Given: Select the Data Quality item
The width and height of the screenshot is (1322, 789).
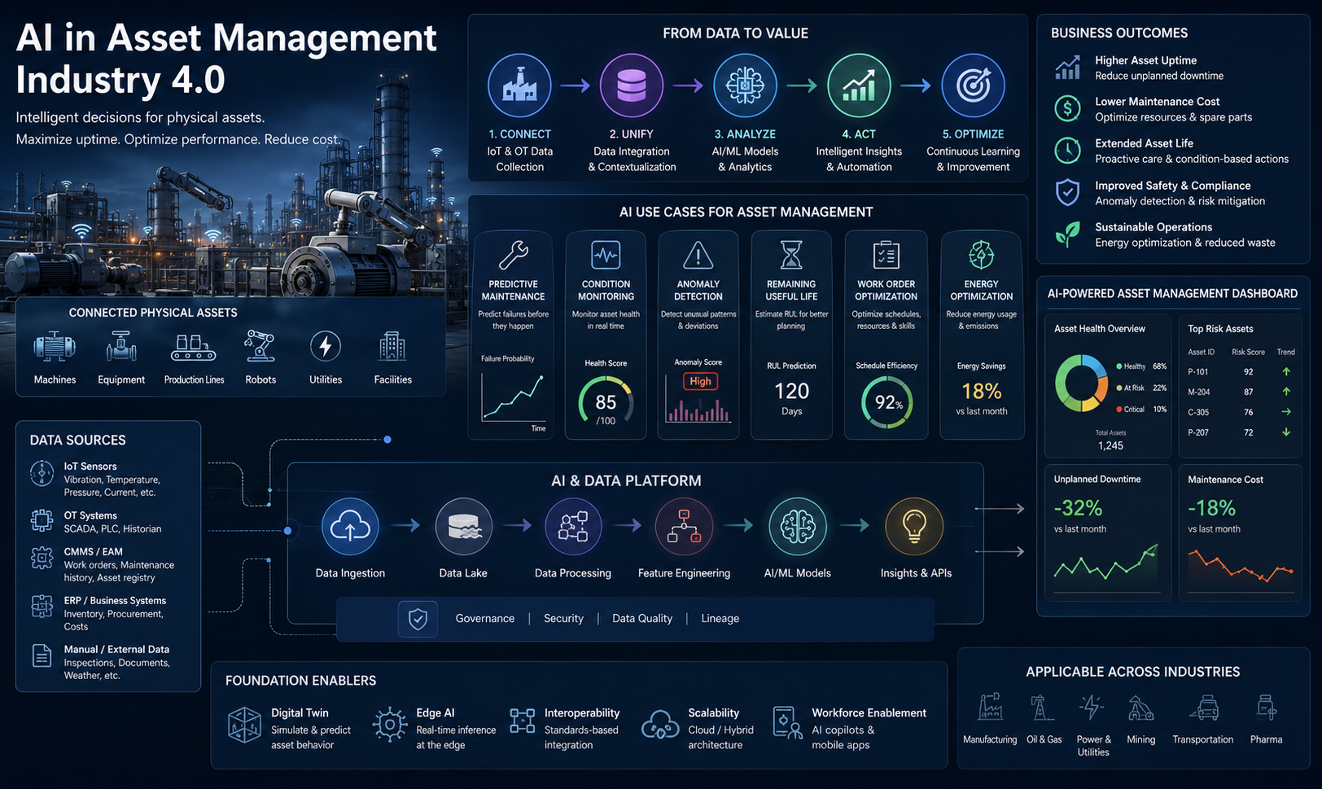Looking at the screenshot, I should (642, 619).
